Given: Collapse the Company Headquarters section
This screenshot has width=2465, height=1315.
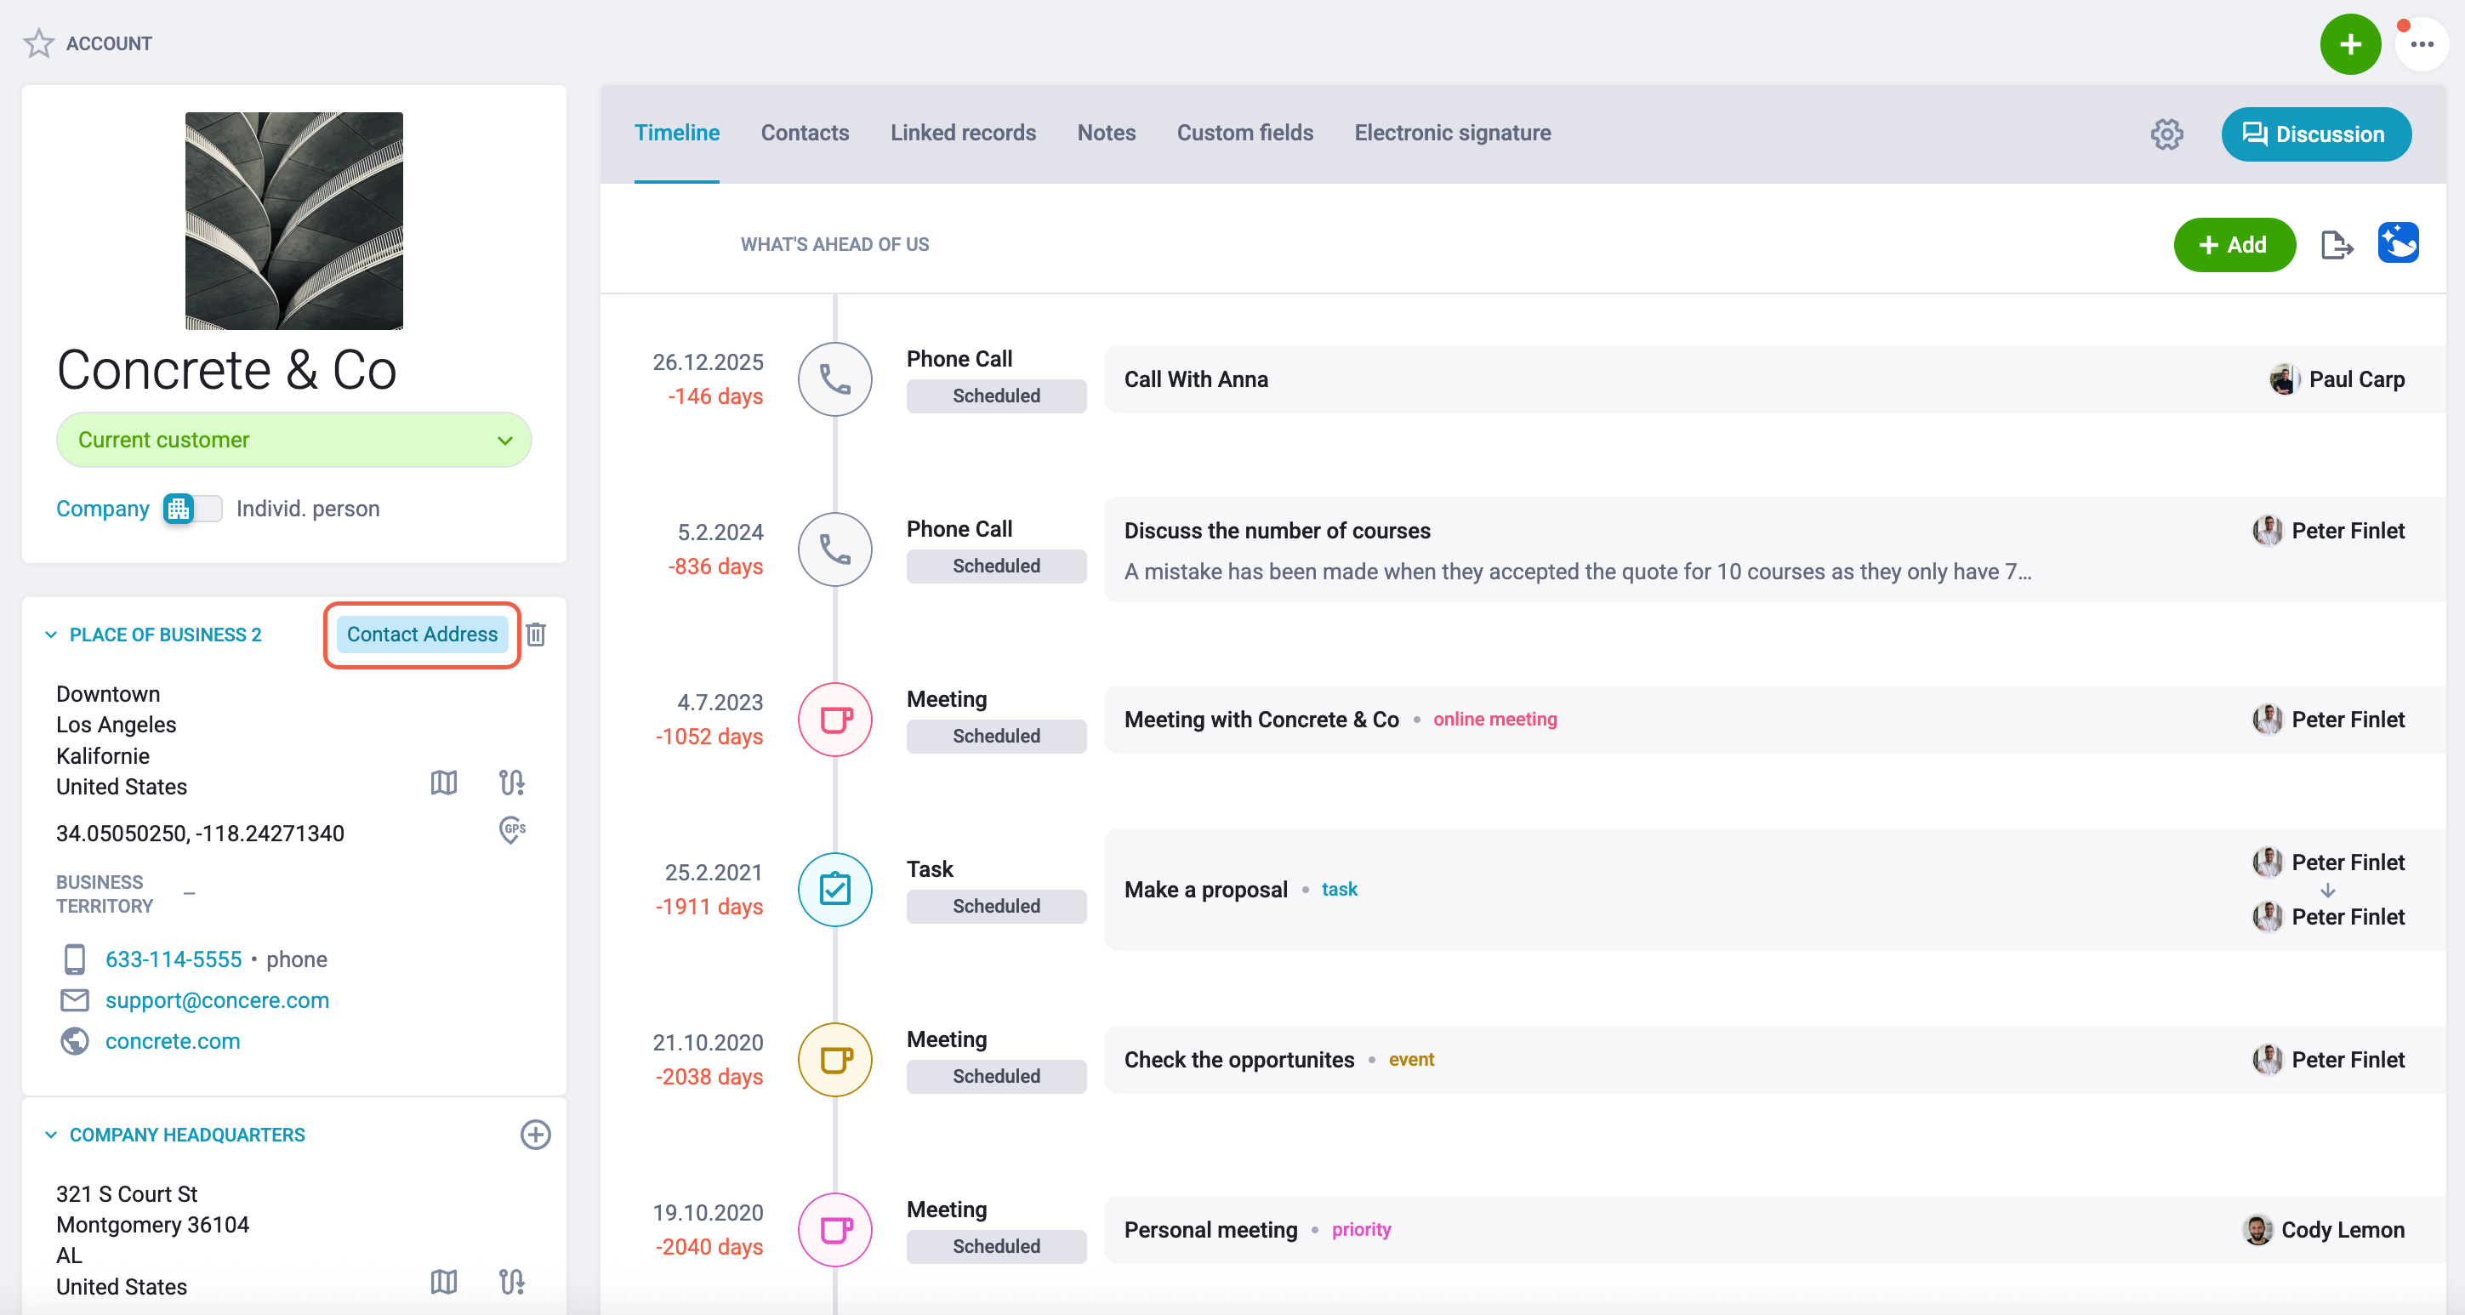Looking at the screenshot, I should point(51,1135).
